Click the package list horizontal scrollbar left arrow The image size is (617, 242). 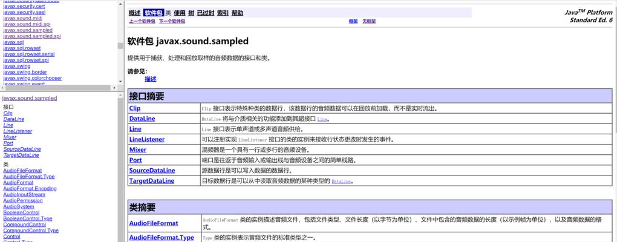click(x=3, y=88)
